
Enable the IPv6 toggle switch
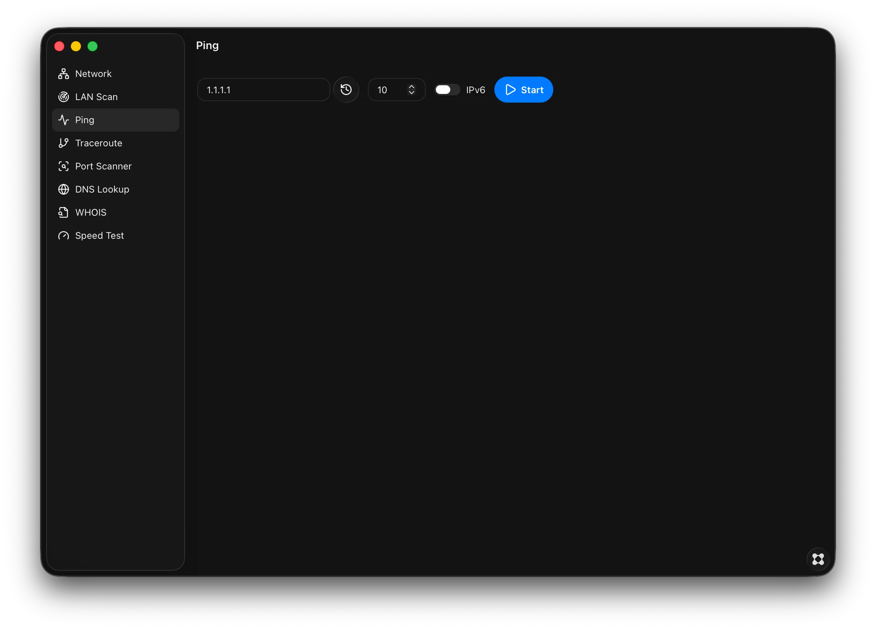pos(447,90)
